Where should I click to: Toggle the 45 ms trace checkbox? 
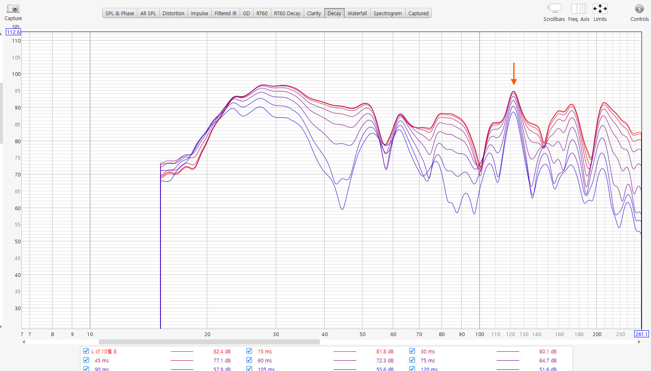[x=86, y=360]
